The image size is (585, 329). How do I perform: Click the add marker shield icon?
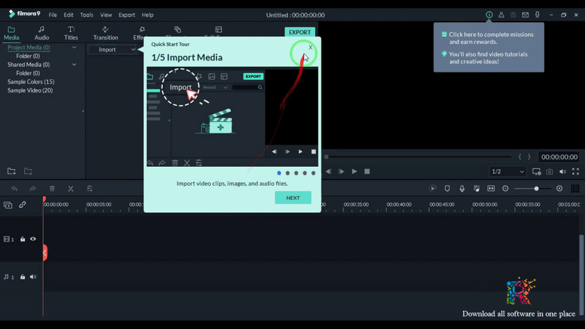click(447, 188)
